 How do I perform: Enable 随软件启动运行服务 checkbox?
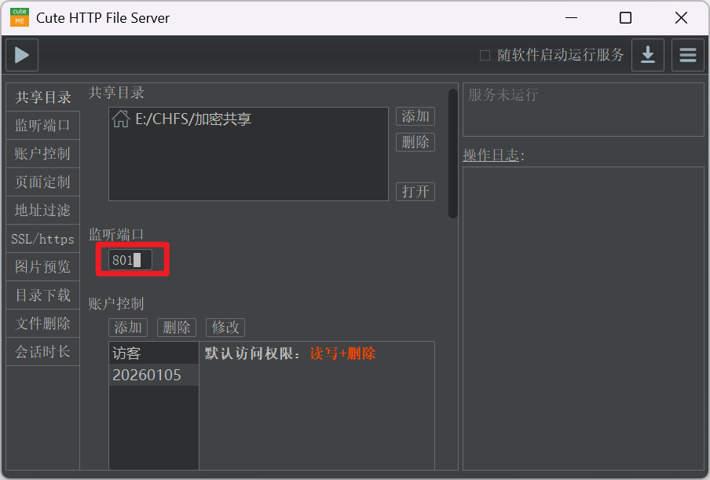(485, 55)
